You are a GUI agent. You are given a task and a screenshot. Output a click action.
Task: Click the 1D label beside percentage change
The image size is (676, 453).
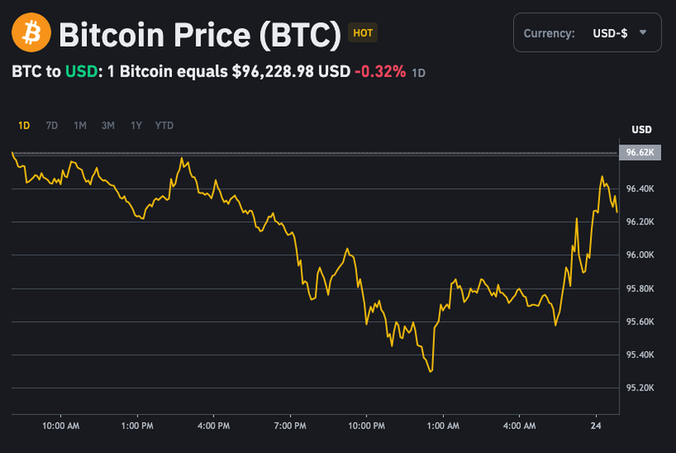tap(419, 73)
